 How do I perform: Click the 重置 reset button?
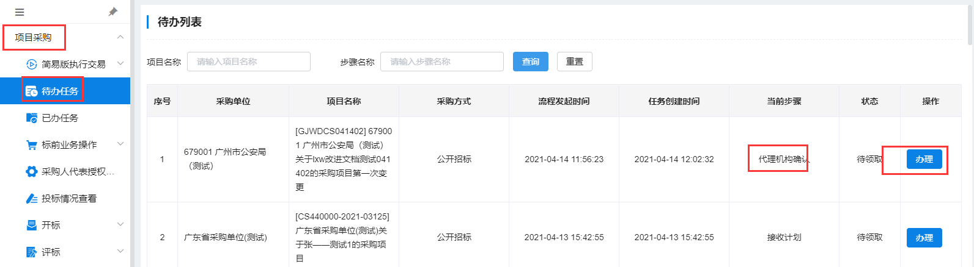pos(575,62)
